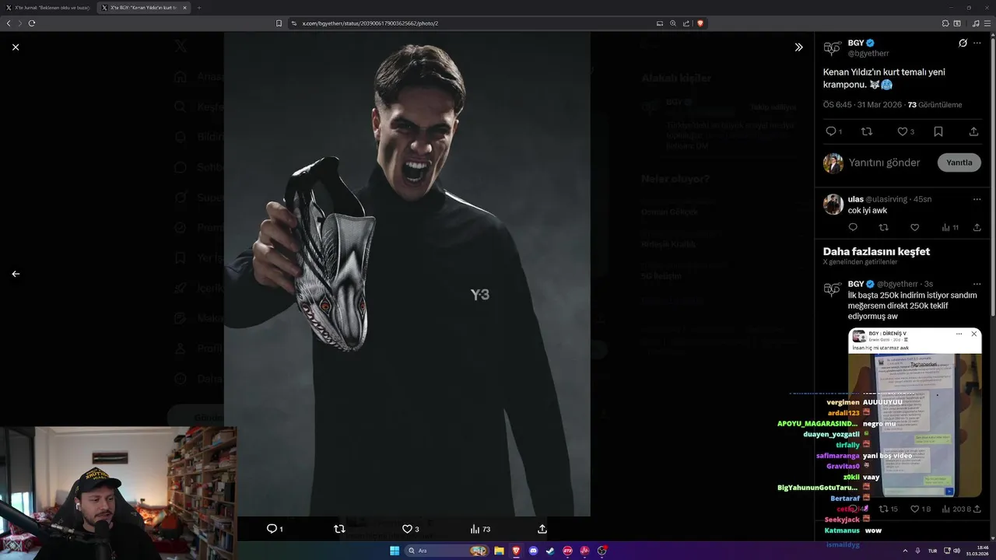Open ulas commenter profile name

coord(855,199)
